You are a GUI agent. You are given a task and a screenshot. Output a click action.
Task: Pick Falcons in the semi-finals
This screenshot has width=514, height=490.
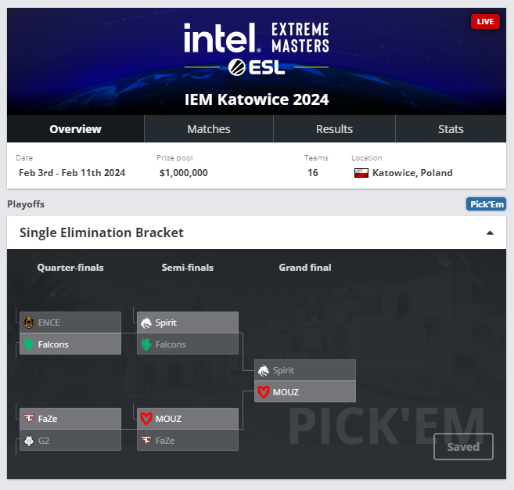click(188, 344)
